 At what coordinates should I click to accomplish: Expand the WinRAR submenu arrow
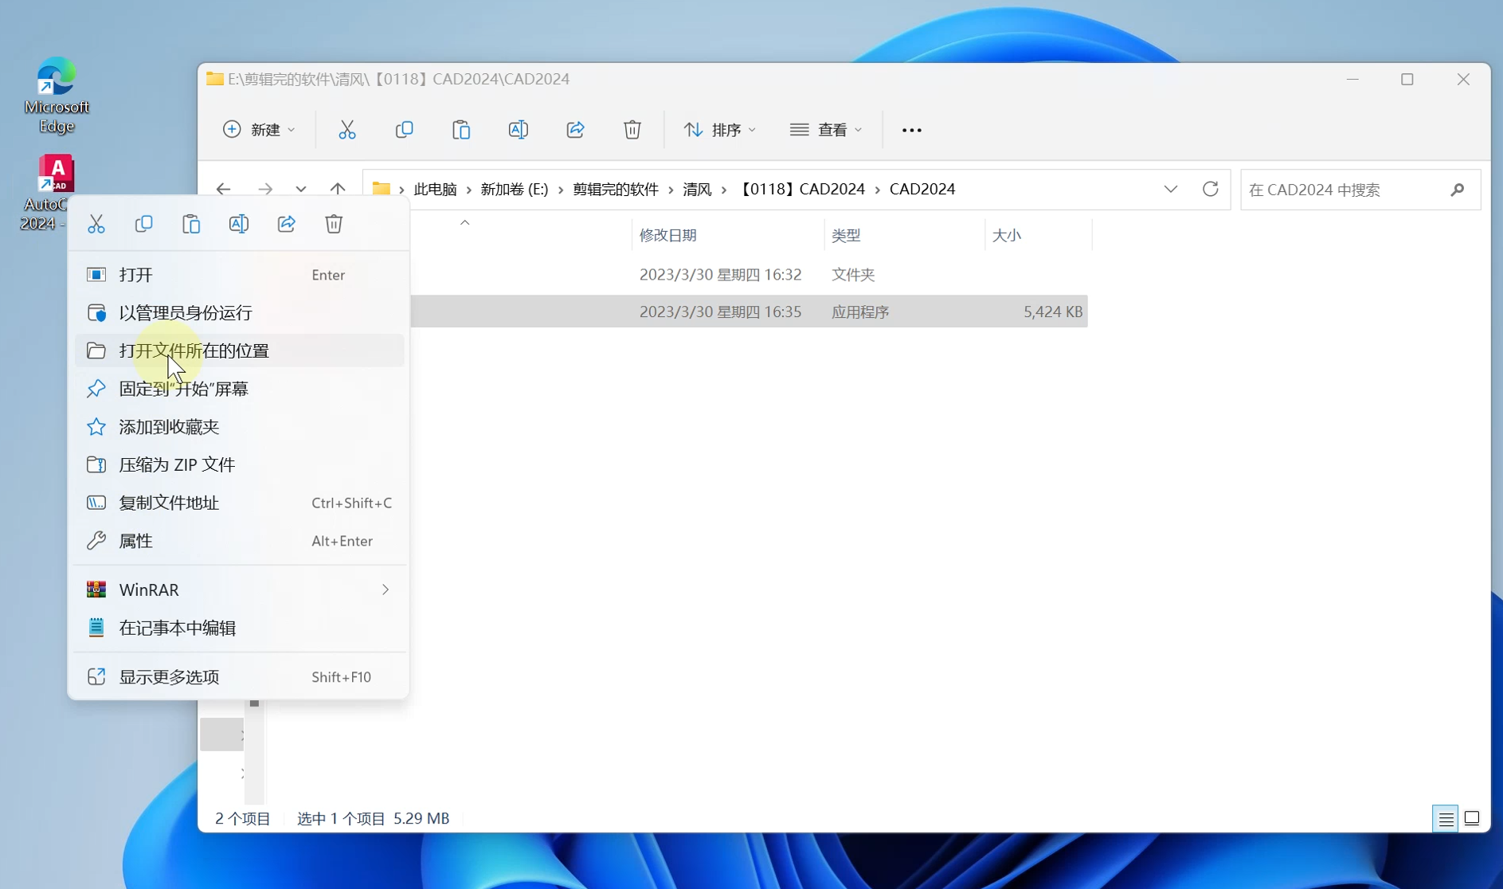[386, 590]
